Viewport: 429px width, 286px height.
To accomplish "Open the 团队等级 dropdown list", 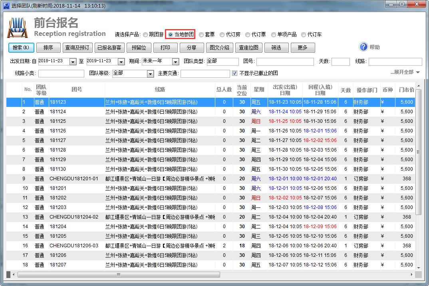I will click(x=150, y=74).
